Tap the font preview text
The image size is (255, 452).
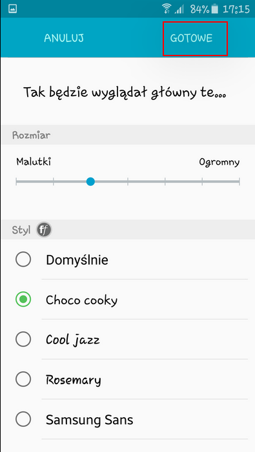click(125, 92)
